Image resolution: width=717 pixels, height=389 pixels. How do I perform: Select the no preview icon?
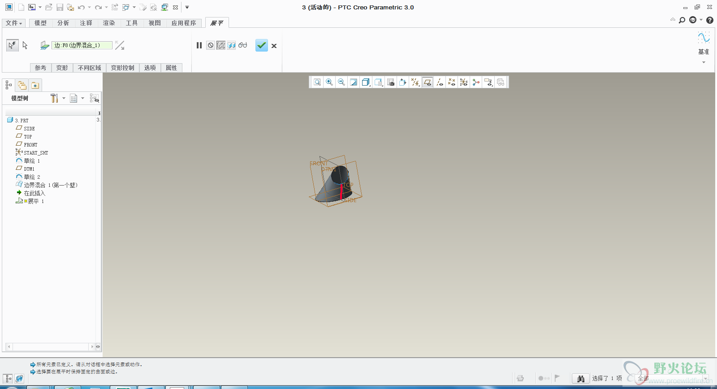(211, 45)
